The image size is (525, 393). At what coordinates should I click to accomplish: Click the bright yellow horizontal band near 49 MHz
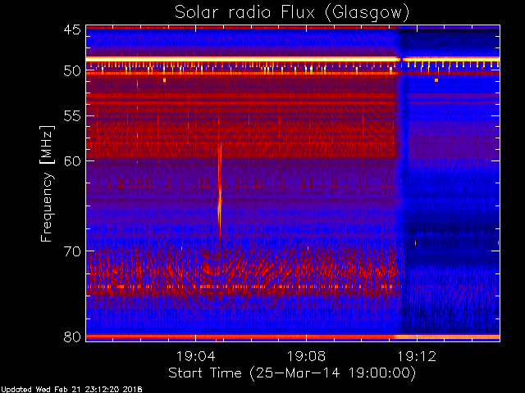(x=293, y=59)
